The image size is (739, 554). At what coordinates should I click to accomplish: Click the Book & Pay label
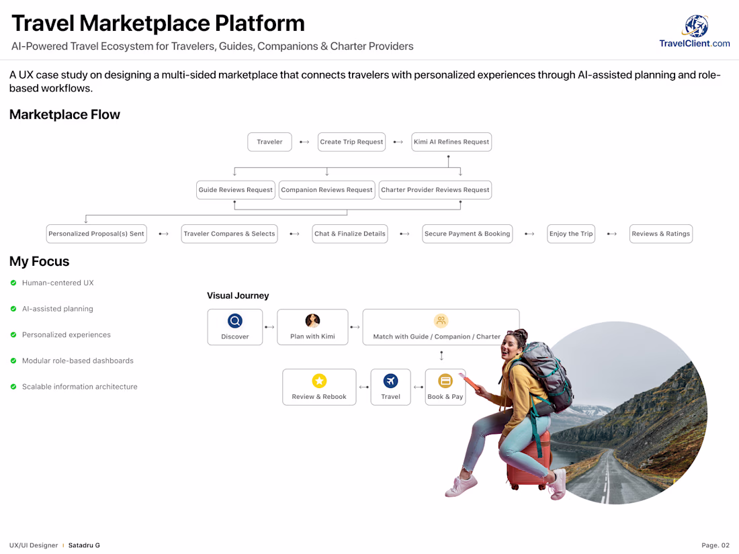coord(445,397)
